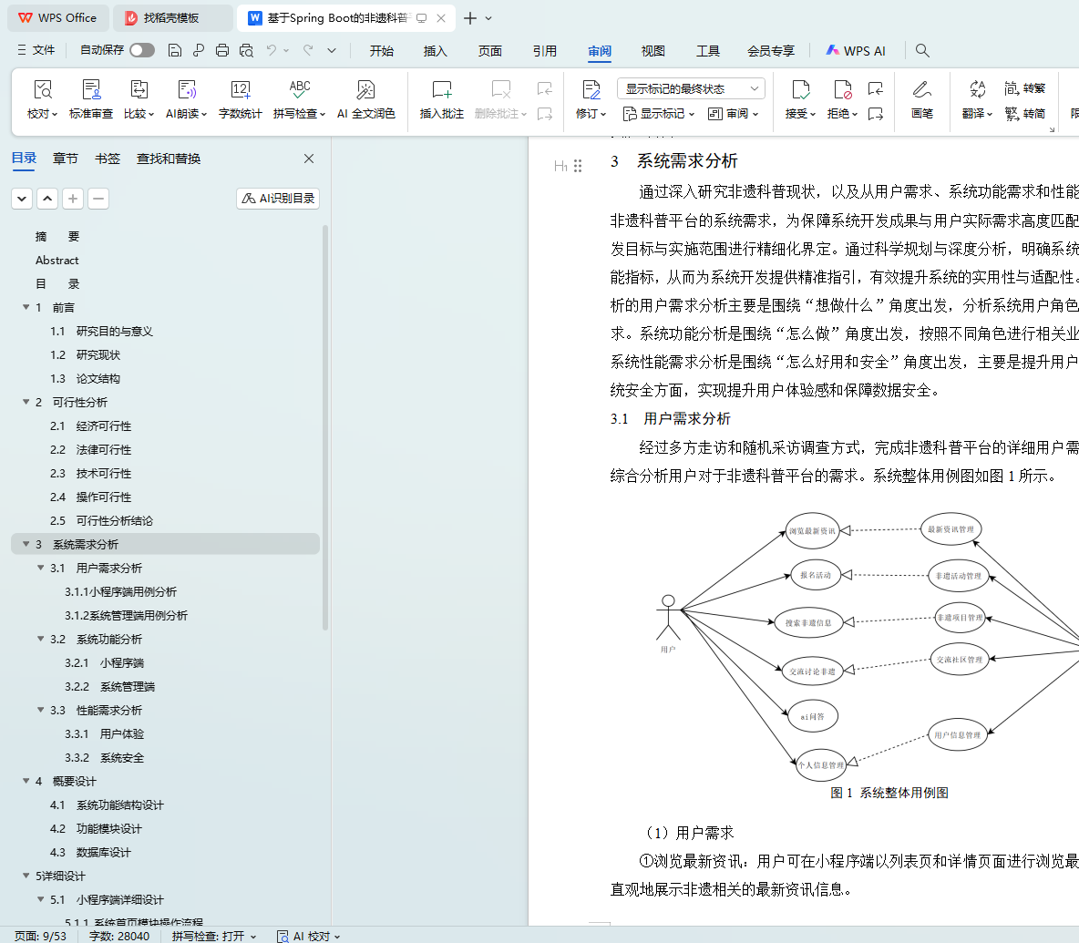This screenshot has width=1079, height=943.
Task: Toggle the 自动保存 auto-save switch
Action: point(141,50)
